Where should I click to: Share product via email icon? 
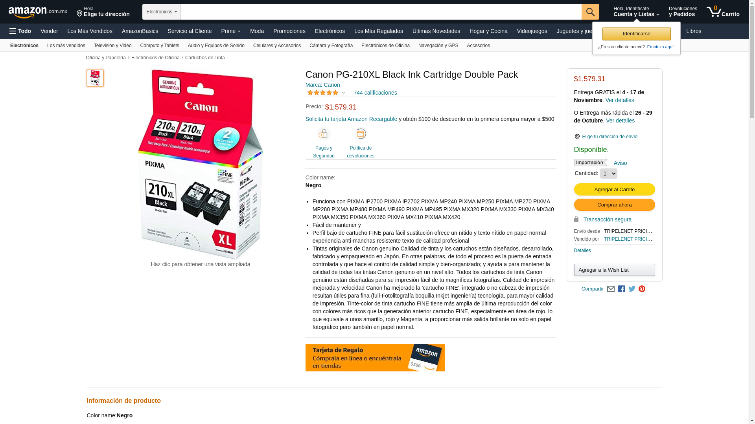611,289
